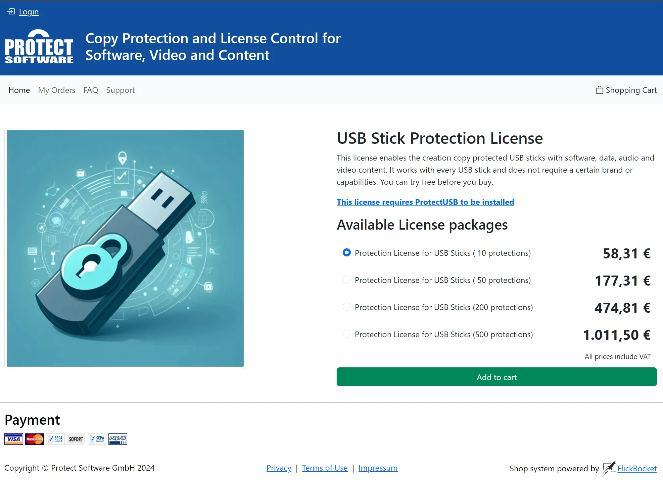Open the Terms of Use page
Screen dimensions: 663x480
click(x=324, y=468)
